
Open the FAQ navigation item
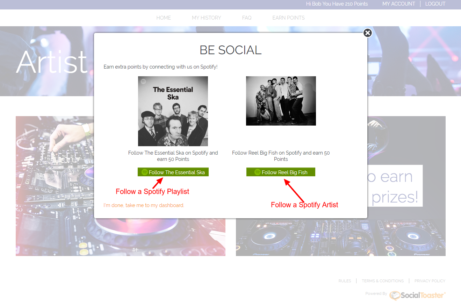[x=247, y=18]
